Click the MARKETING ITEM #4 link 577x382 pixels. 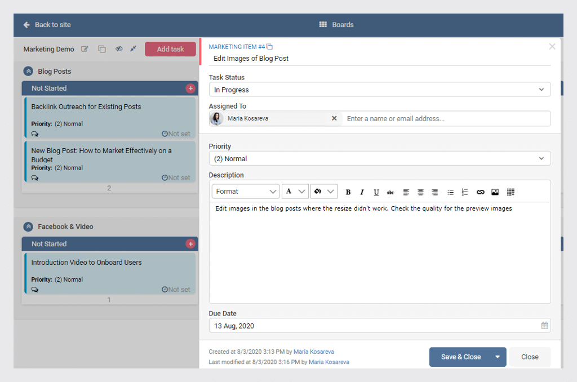[237, 47]
